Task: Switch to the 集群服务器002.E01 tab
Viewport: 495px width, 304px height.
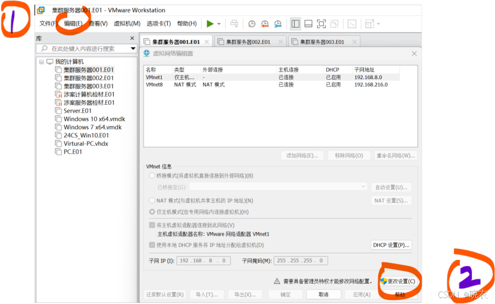Action: pos(248,42)
